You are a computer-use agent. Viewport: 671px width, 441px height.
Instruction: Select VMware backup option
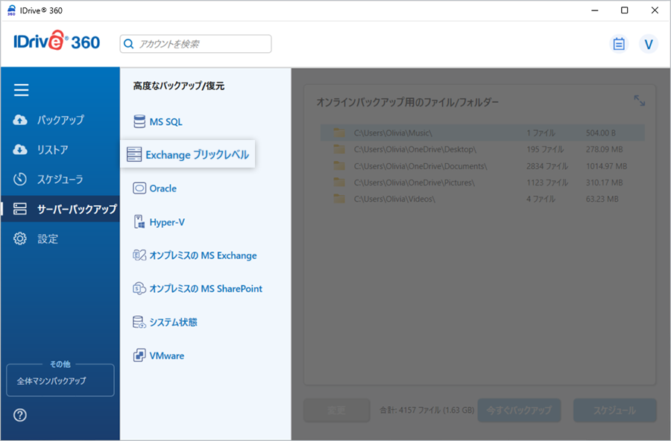(x=166, y=356)
